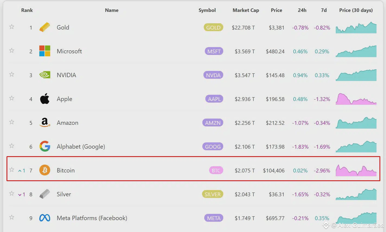Click the NVDA symbol badge

pos(213,75)
